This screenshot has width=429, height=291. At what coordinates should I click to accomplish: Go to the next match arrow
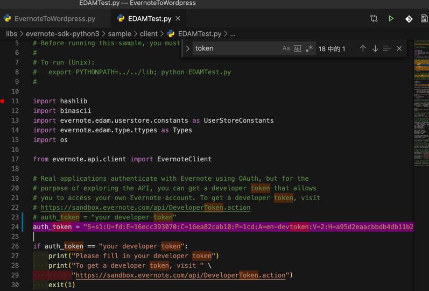pos(375,48)
